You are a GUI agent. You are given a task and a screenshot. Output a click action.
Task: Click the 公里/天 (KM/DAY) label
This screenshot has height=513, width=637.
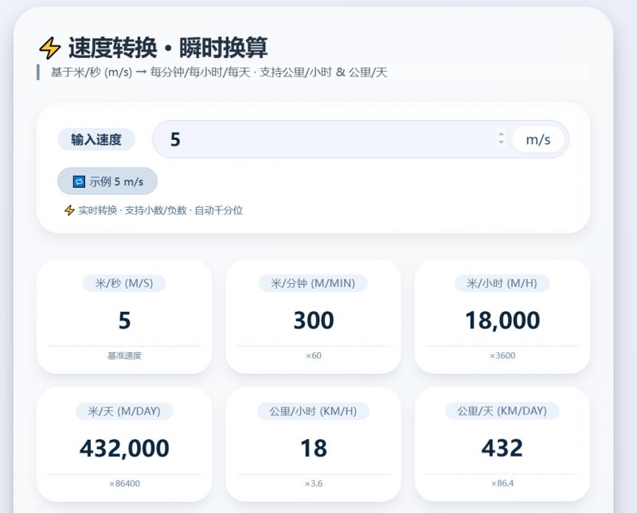pyautogui.click(x=502, y=411)
